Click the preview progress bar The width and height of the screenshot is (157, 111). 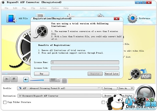point(16,74)
